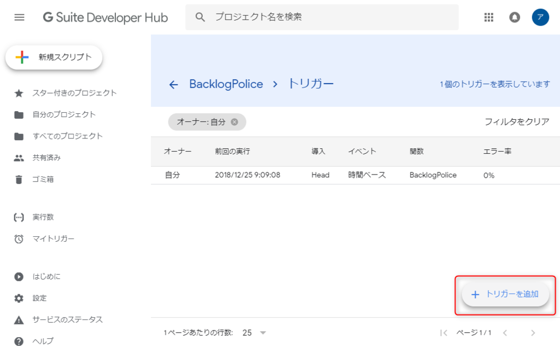The image size is (560, 348).
Task: Click the help question mark icon
Action: tap(19, 341)
